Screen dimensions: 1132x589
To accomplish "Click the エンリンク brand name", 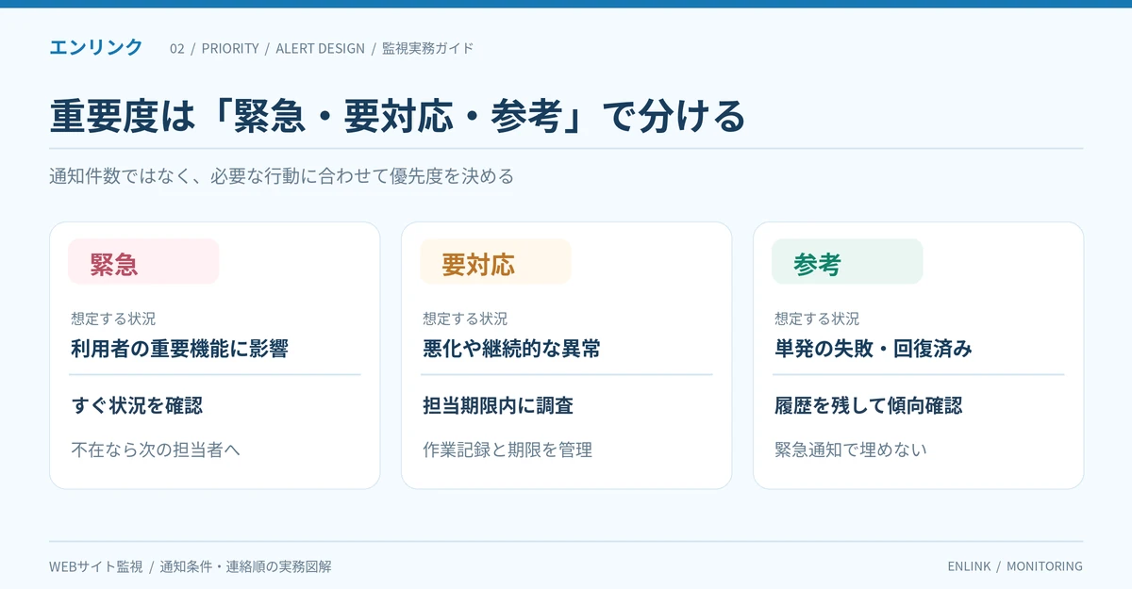I will pyautogui.click(x=96, y=47).
